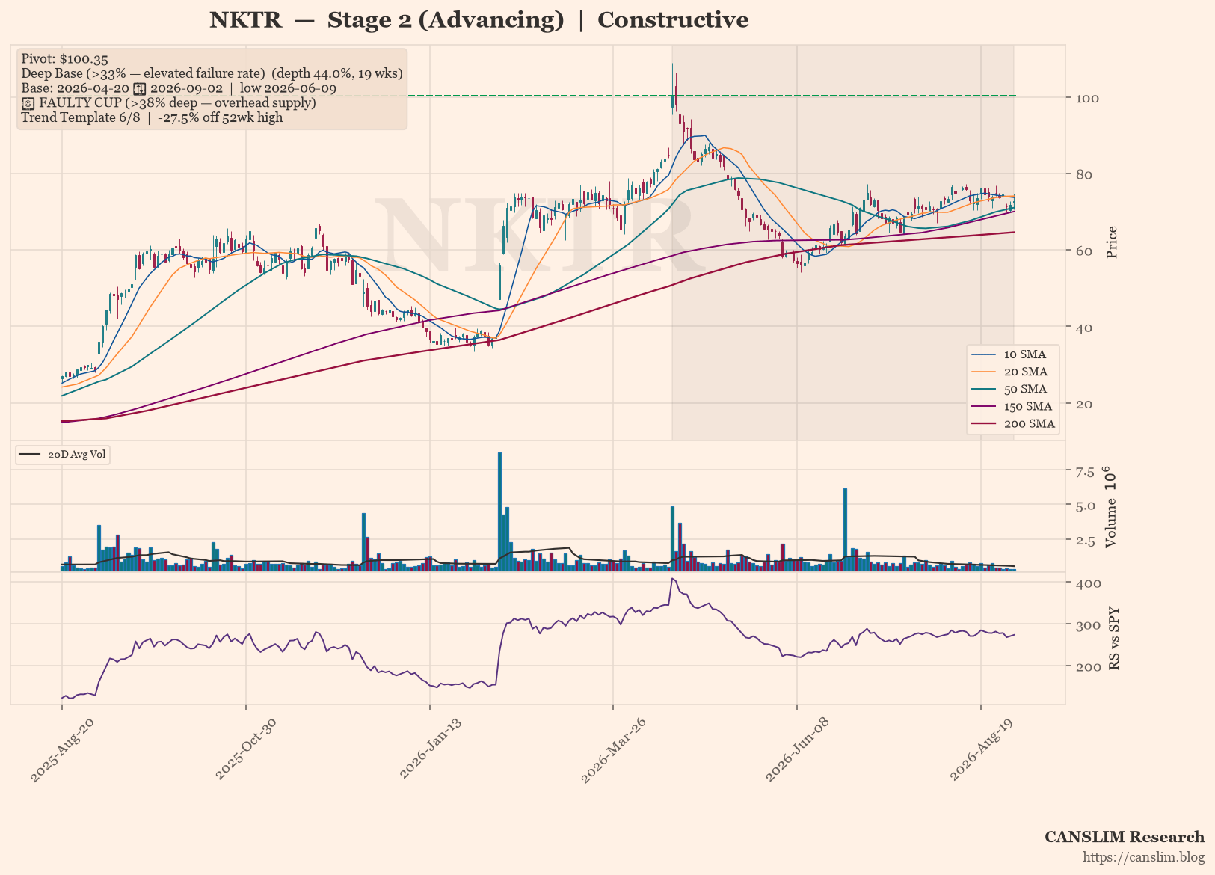Click the Trend Template 6/8 line
The height and width of the screenshot is (875, 1215).
pos(152,117)
